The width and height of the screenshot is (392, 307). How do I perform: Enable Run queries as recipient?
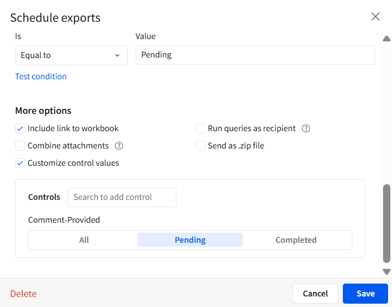click(200, 128)
